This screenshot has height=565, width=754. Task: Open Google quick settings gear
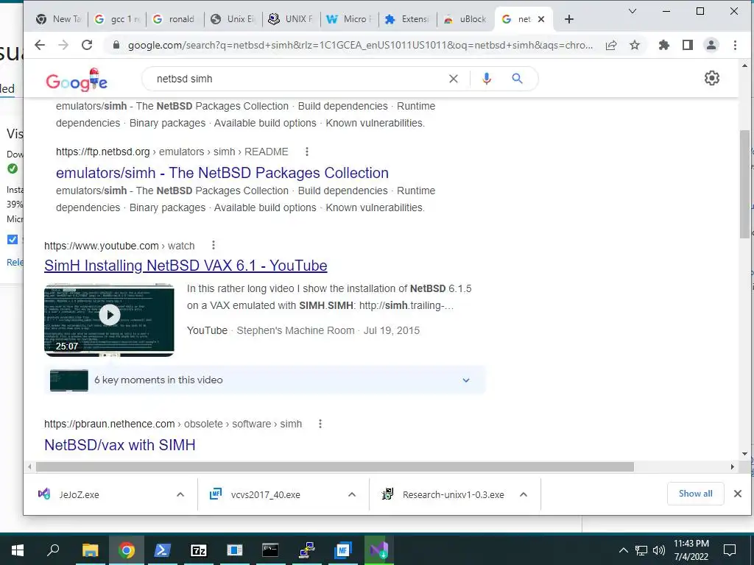coord(712,78)
